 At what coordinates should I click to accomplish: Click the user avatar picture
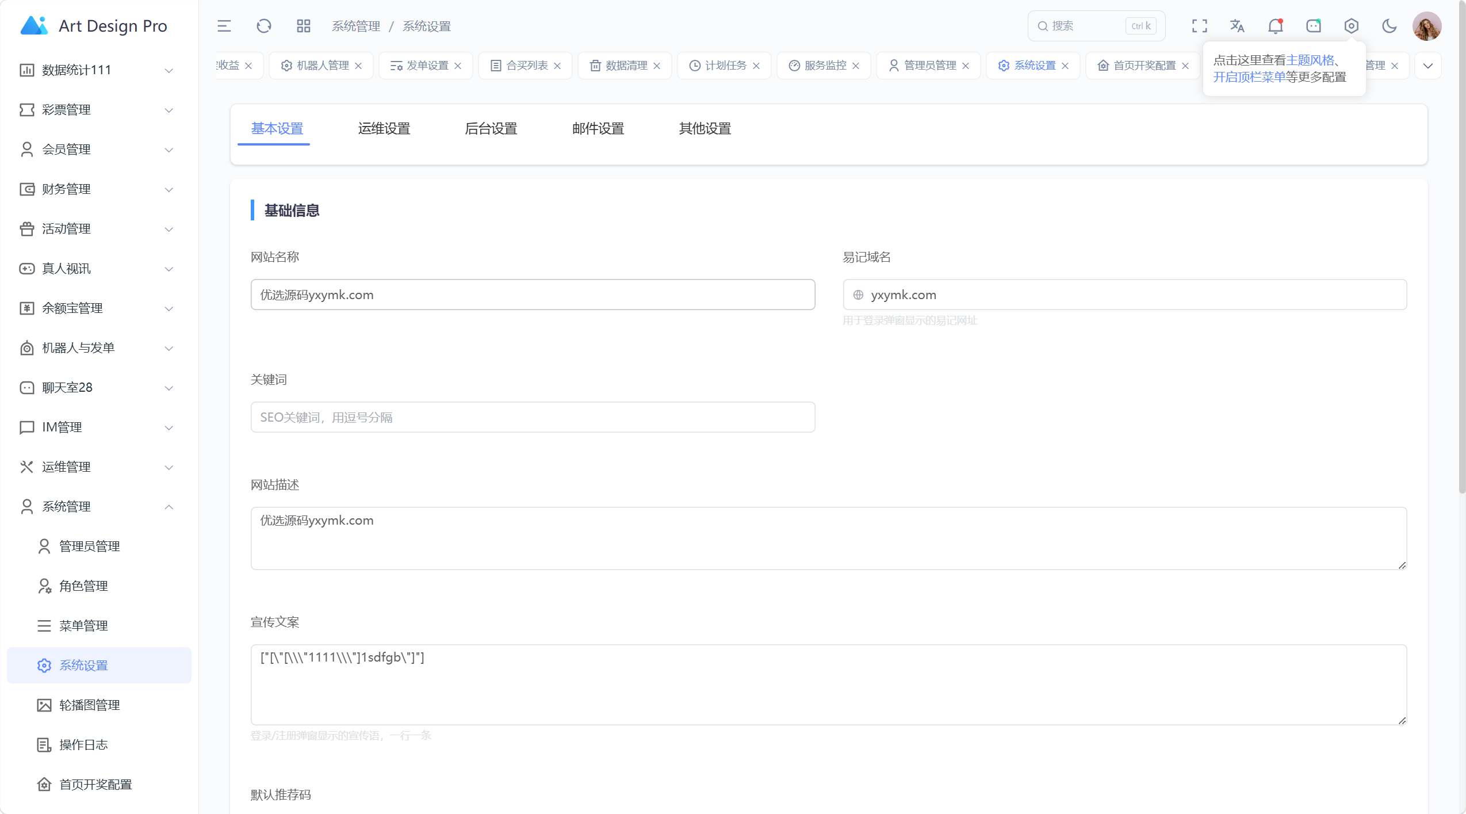click(x=1427, y=26)
